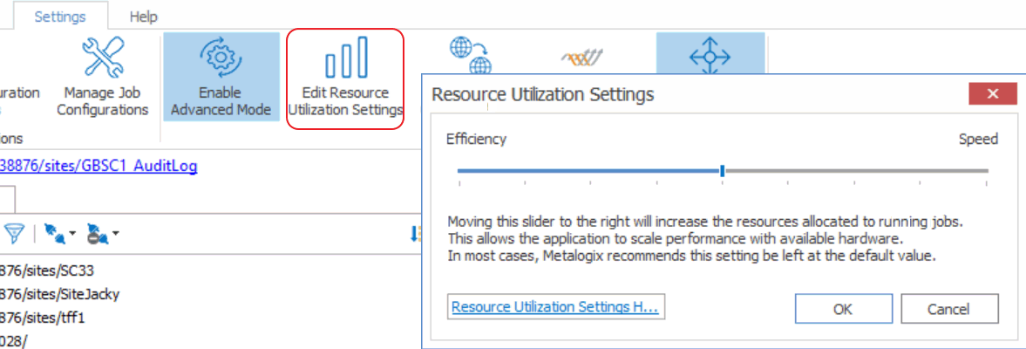Close the Resource Utilization Settings dialog
The width and height of the screenshot is (1026, 349).
tap(992, 94)
